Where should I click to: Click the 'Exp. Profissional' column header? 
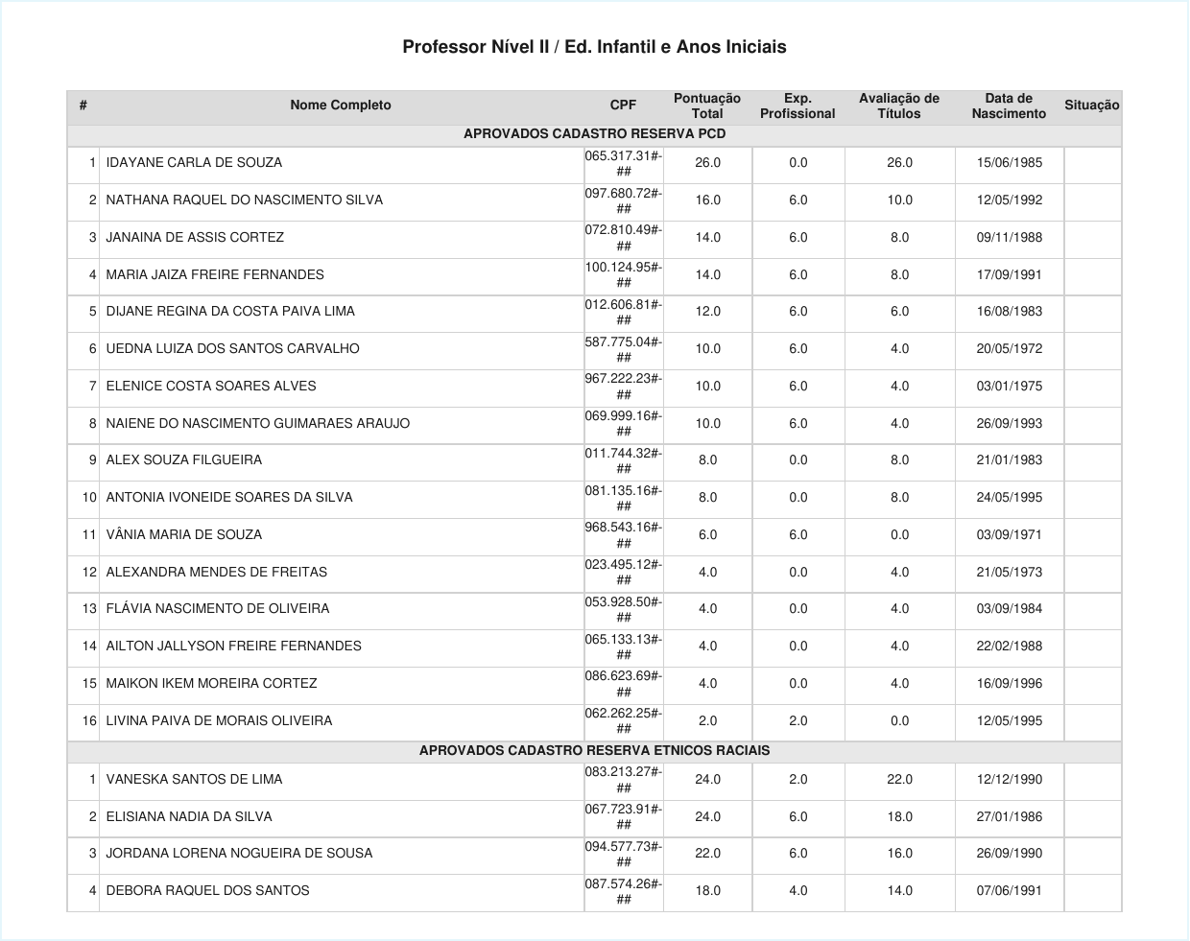[797, 106]
